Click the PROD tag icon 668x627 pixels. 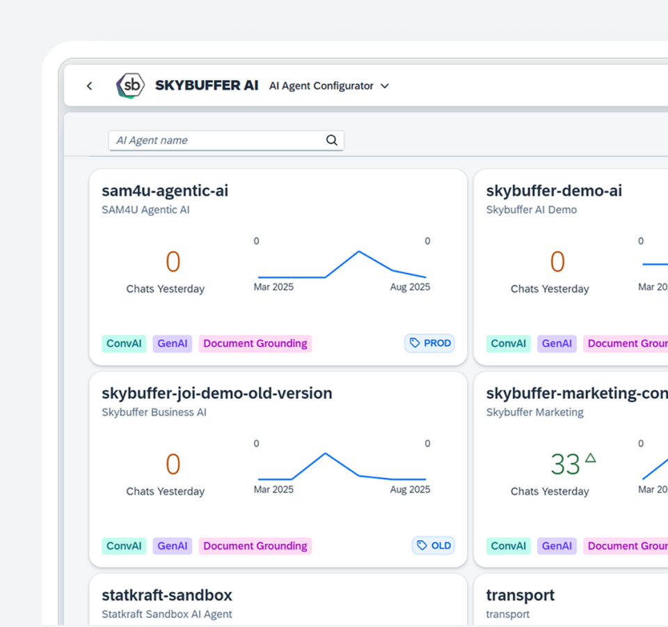[415, 343]
